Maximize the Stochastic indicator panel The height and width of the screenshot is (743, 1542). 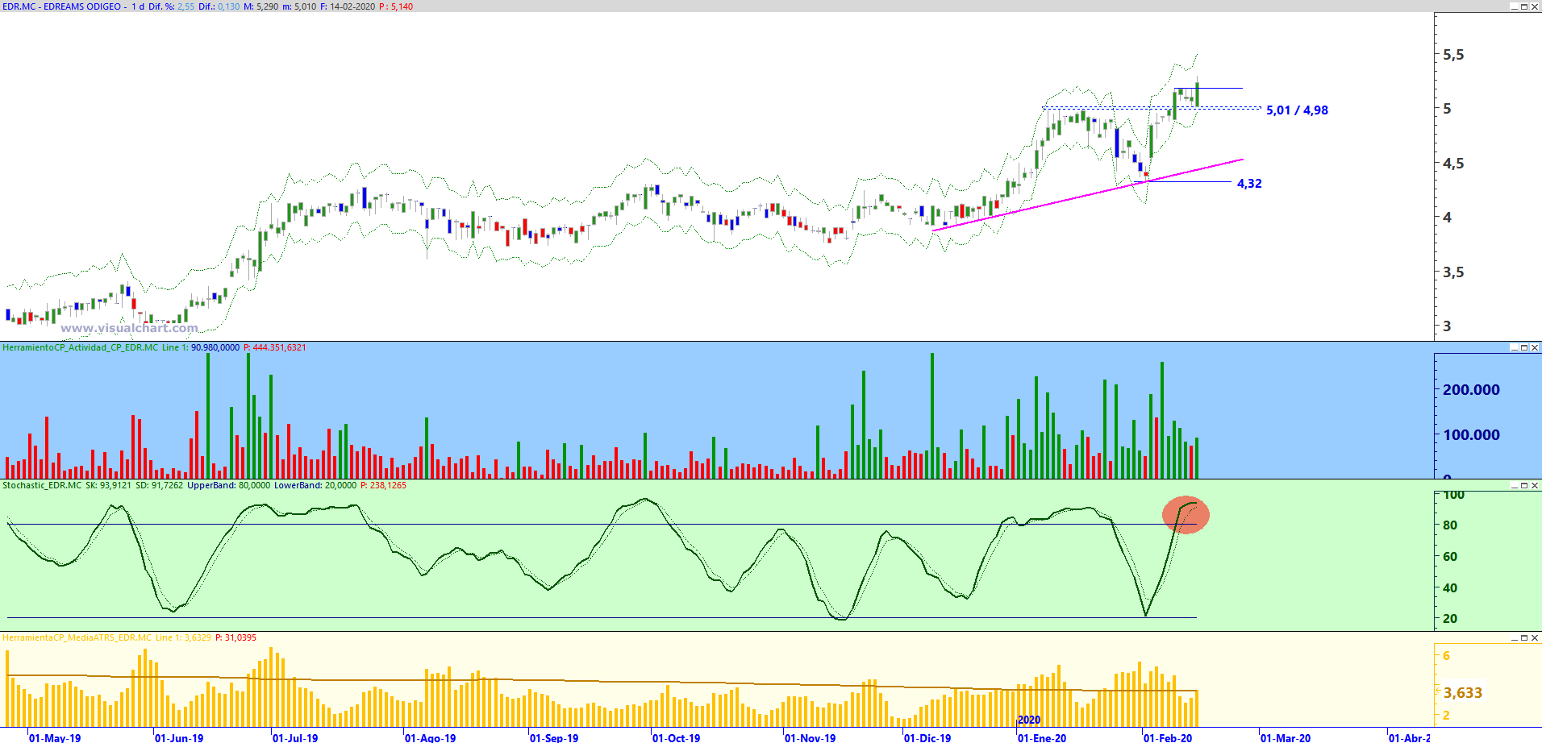point(1524,485)
